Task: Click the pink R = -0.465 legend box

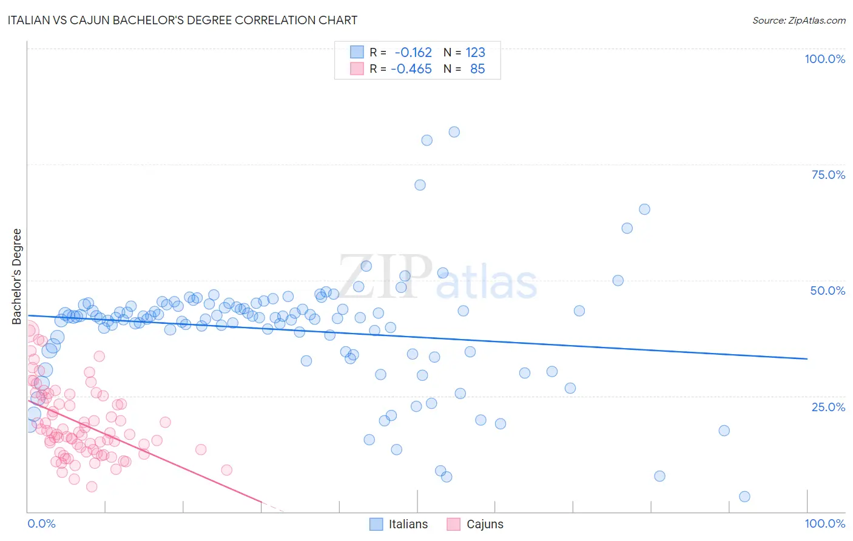Action: click(x=357, y=69)
